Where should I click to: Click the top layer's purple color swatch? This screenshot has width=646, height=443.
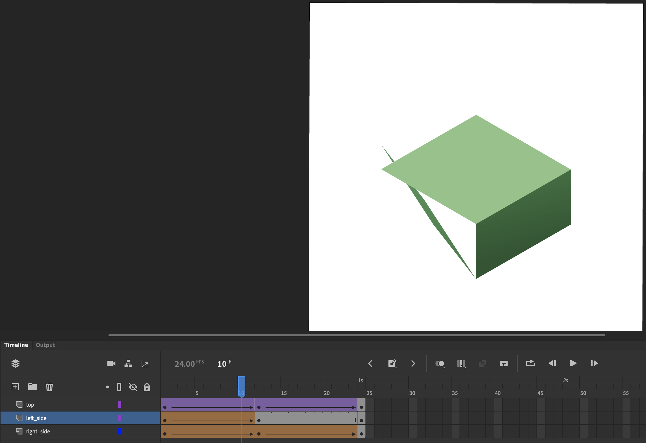(119, 404)
